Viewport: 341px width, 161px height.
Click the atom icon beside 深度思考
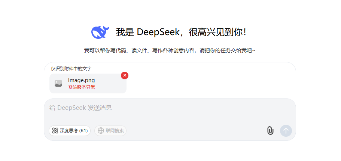pos(55,131)
